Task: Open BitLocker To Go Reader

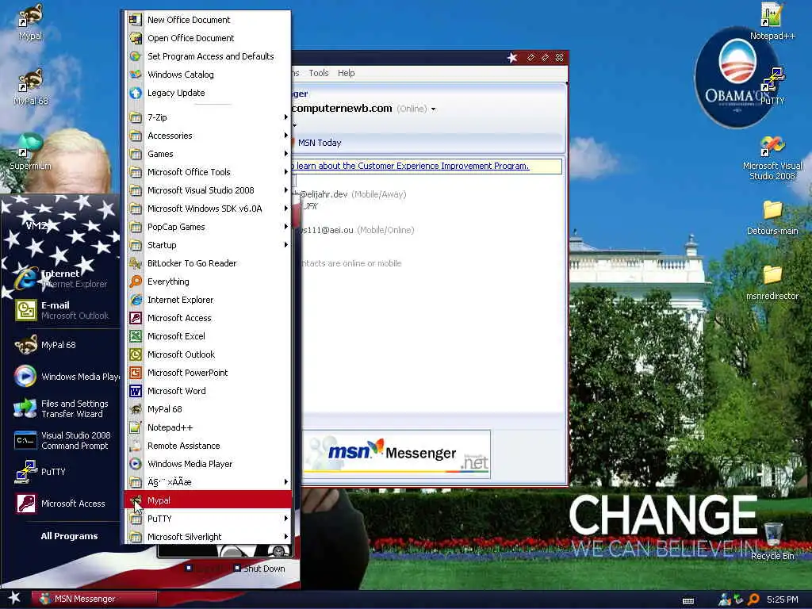Action: click(209, 263)
